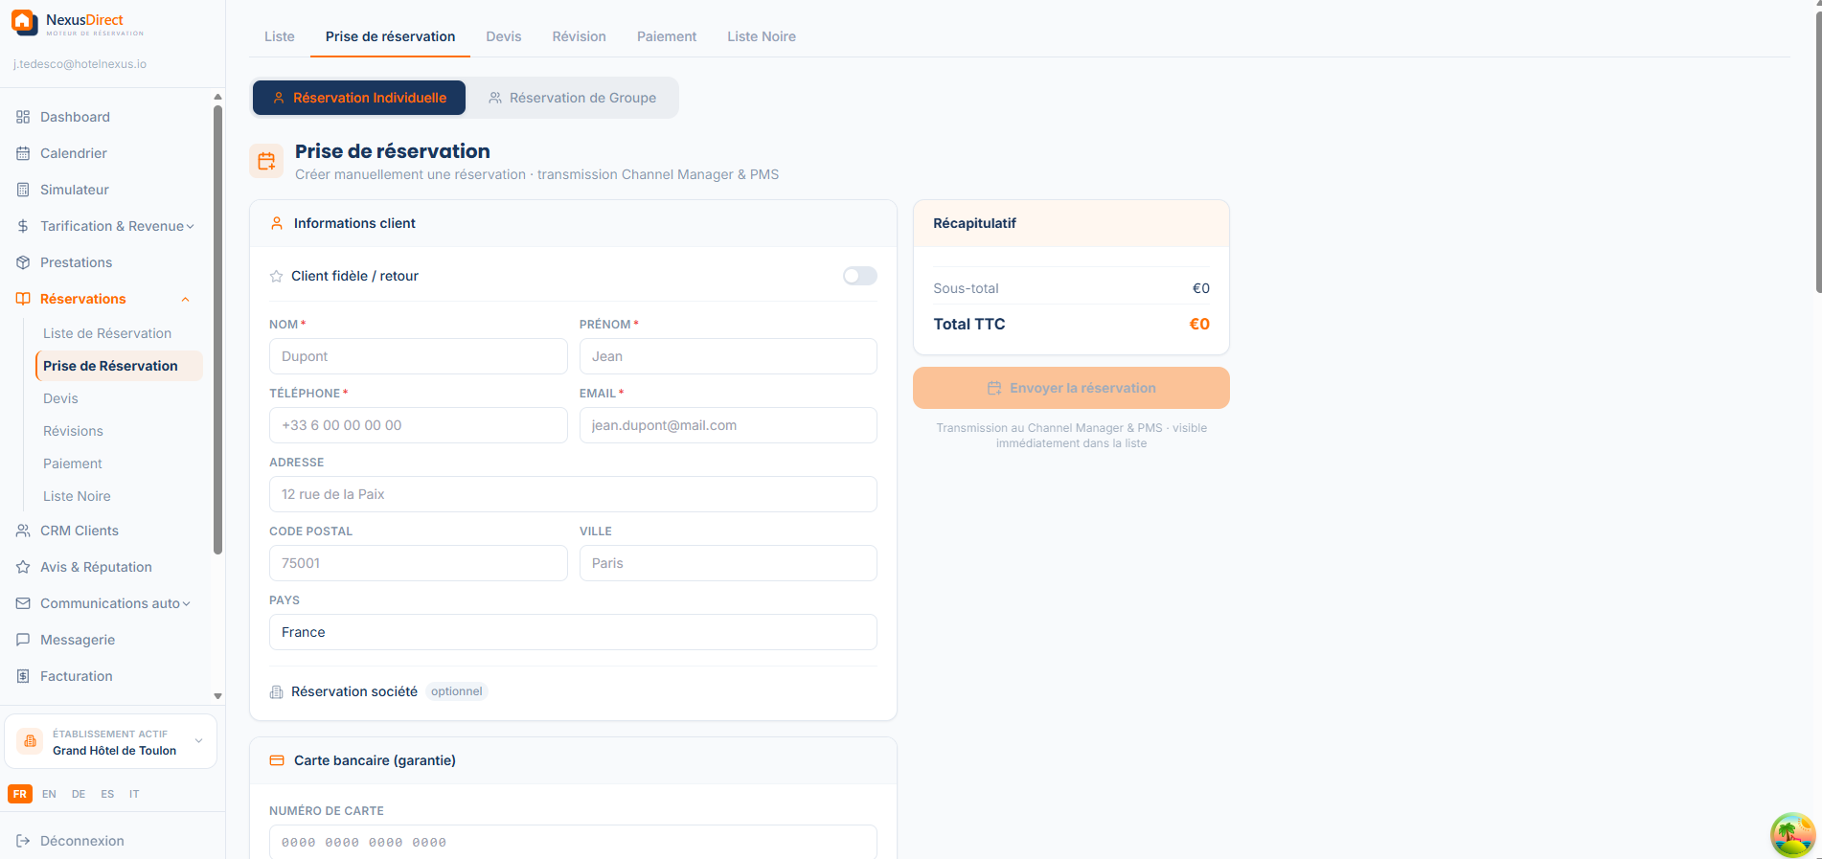Click the Envoyer la réservation button

click(x=1071, y=388)
